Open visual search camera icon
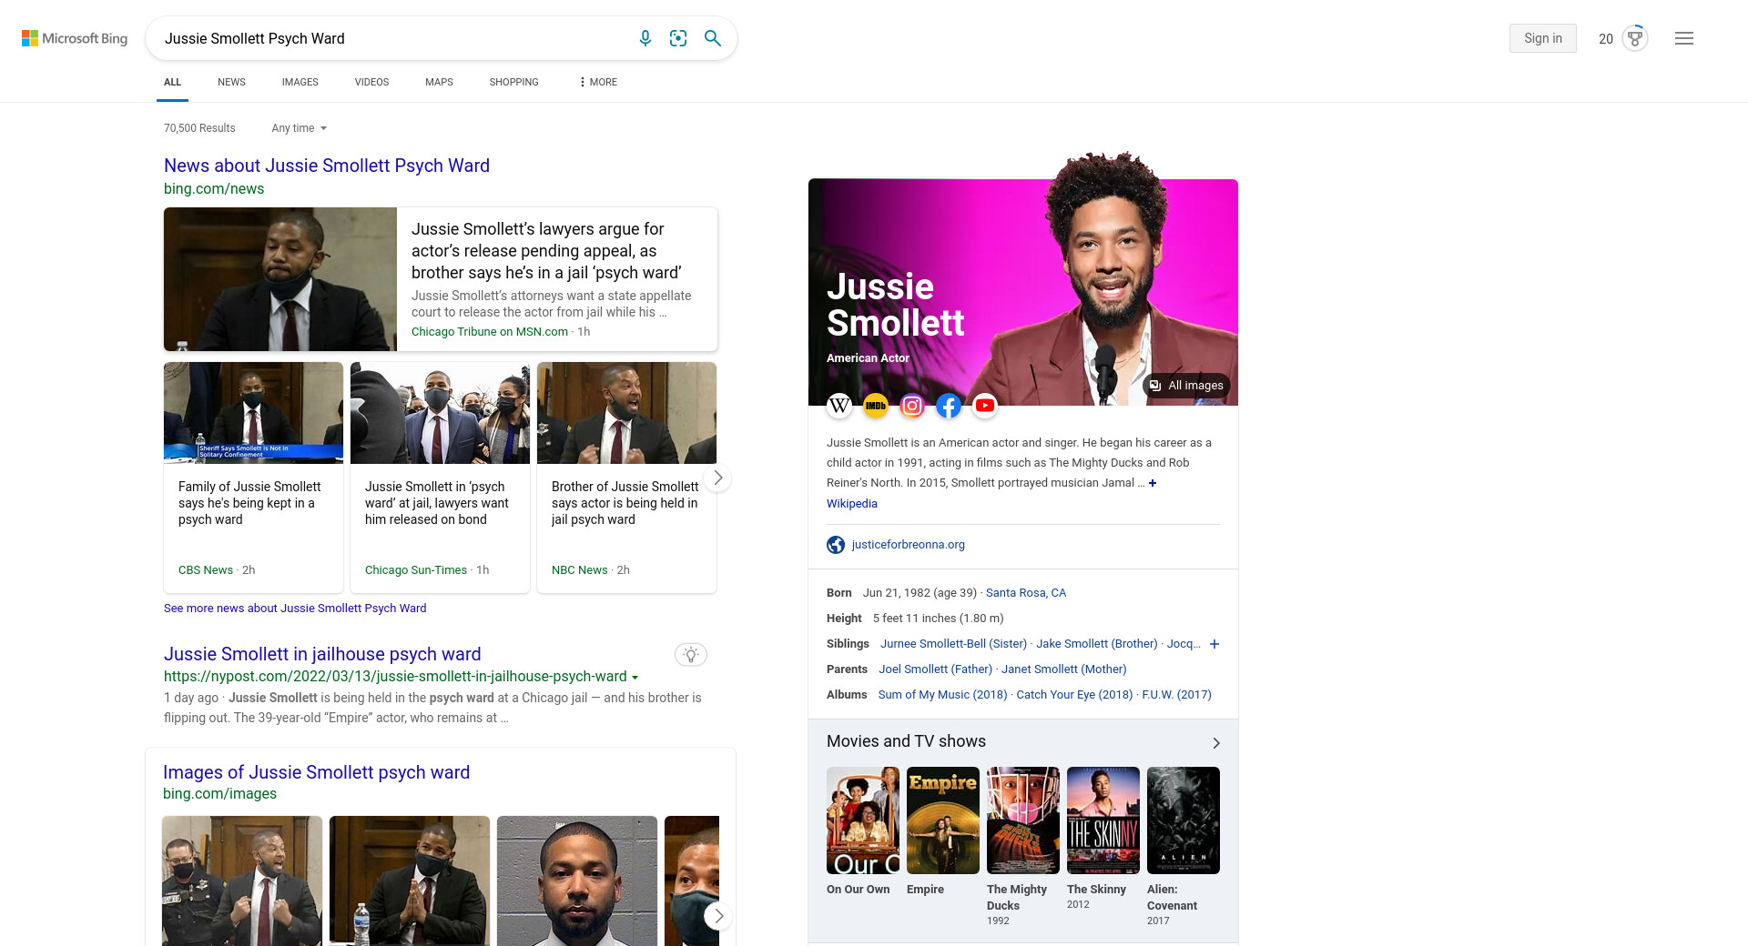The width and height of the screenshot is (1748, 946). pyautogui.click(x=678, y=38)
